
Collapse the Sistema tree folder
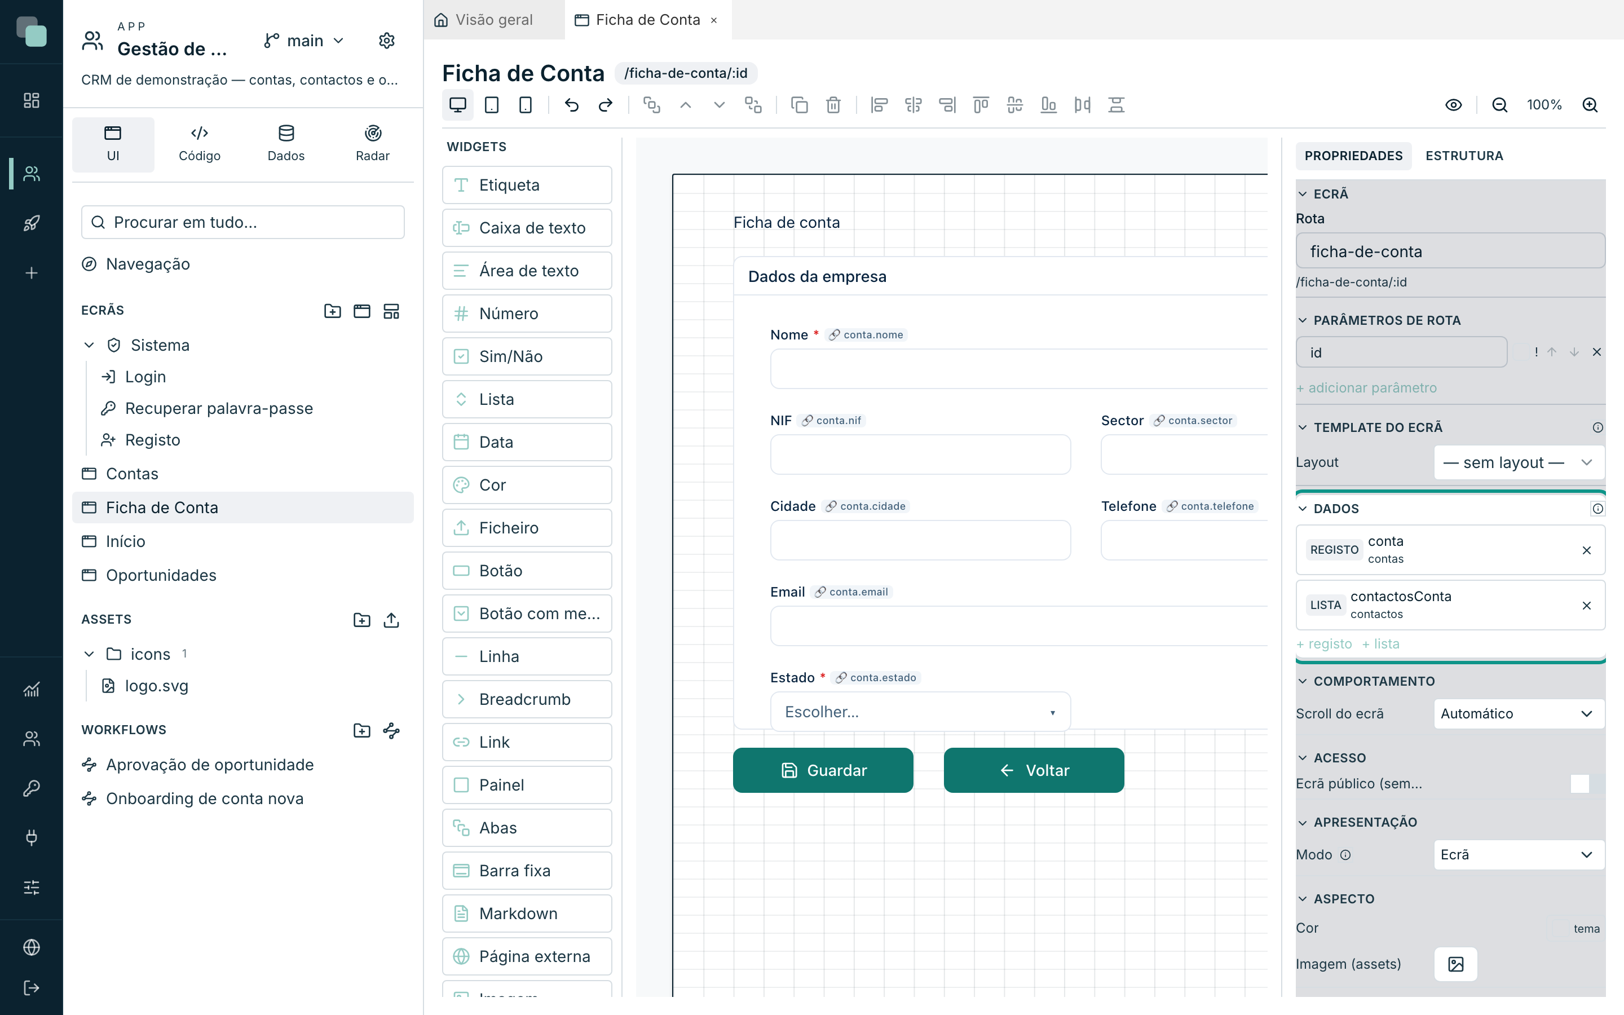pyautogui.click(x=89, y=345)
